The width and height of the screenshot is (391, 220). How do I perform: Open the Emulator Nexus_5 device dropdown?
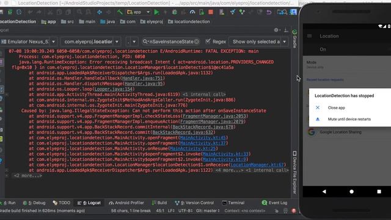click(28, 42)
